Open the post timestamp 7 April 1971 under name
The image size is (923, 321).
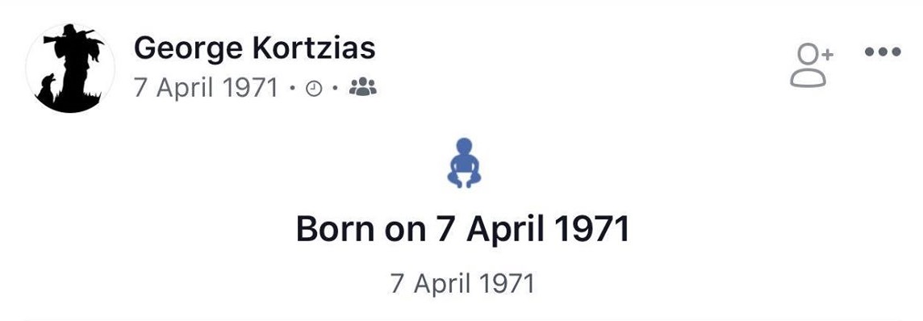pyautogui.click(x=206, y=88)
